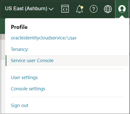
Task: Open the US East (Ashburn) region selector
Action: (29, 8)
